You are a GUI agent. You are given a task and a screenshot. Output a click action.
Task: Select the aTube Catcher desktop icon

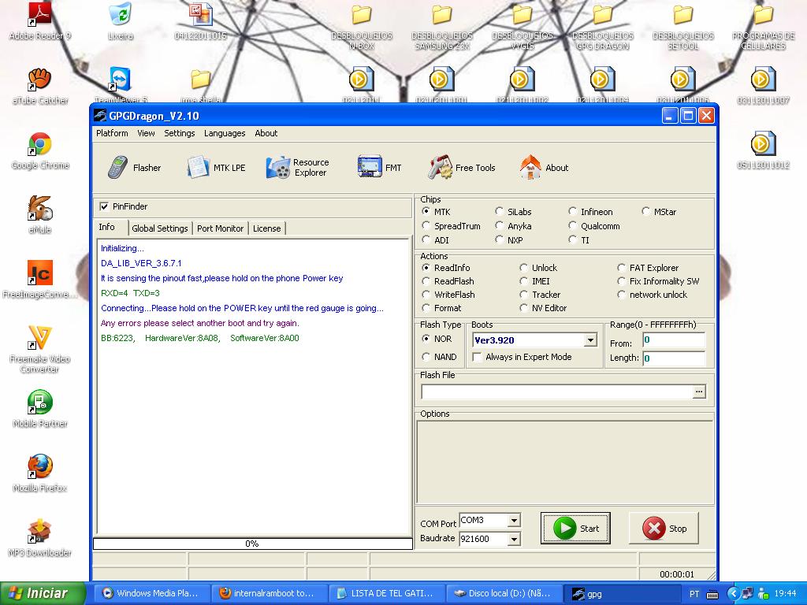39,86
